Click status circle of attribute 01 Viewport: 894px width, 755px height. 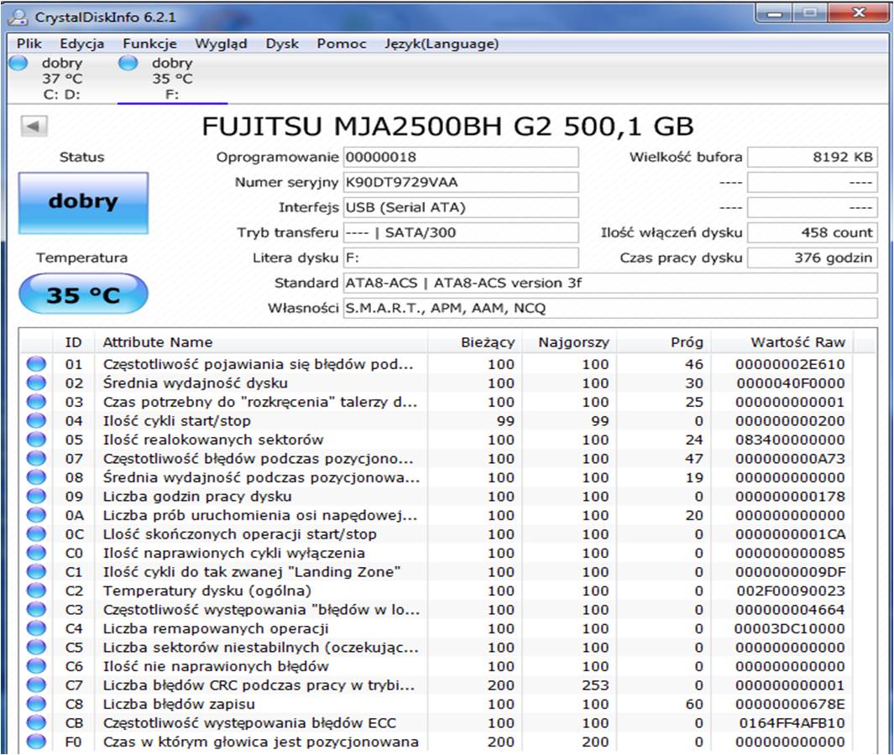click(36, 364)
